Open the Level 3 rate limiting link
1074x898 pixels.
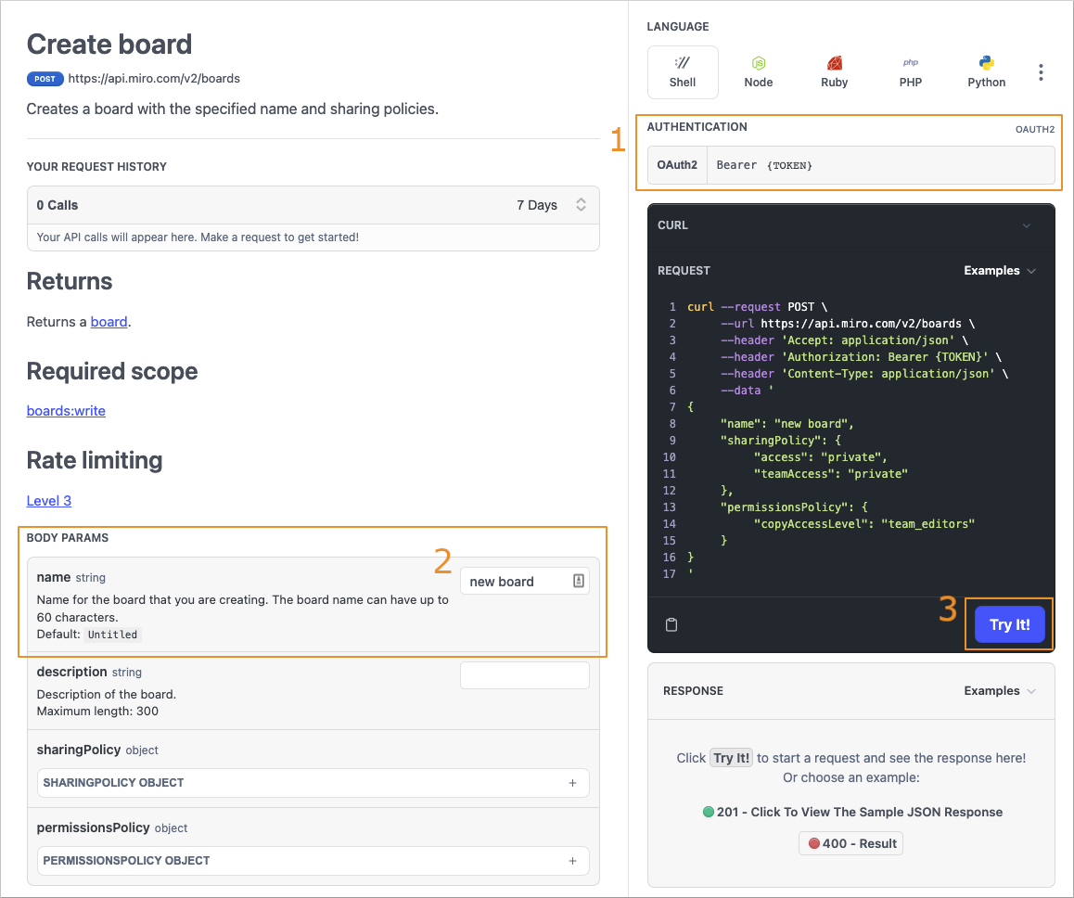click(48, 501)
